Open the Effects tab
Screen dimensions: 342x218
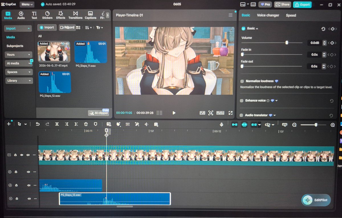click(x=60, y=15)
